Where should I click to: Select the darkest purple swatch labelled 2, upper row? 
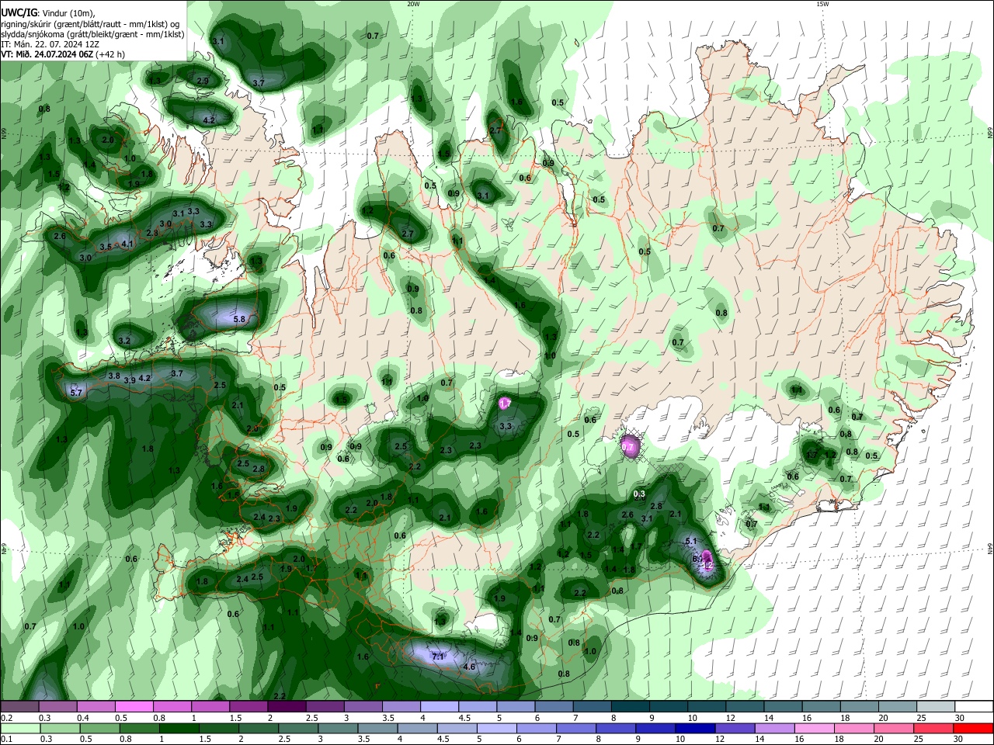tap(286, 706)
